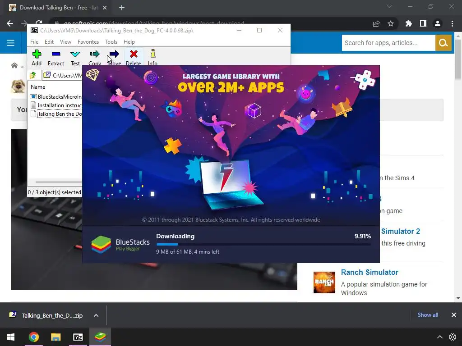The image size is (462, 346).
Task: Go up one folder level in 7-Zip
Action: point(33,75)
